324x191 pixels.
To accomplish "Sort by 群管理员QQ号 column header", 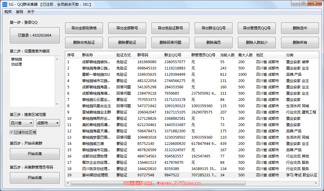I will coord(204,55).
